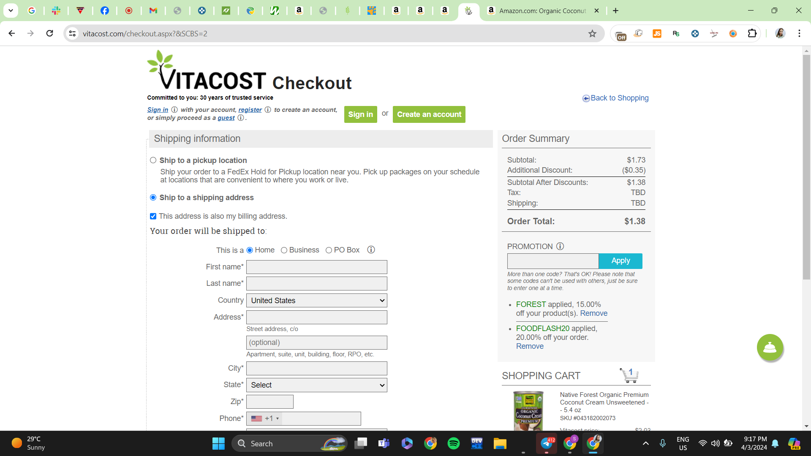Click the green floating bell assistance icon
This screenshot has width=811, height=456.
point(770,347)
